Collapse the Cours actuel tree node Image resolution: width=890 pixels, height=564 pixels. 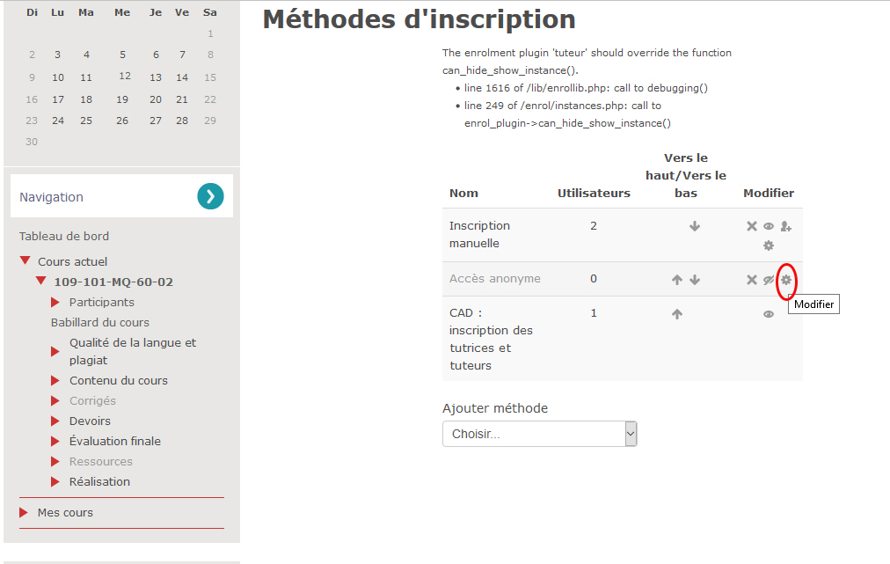point(26,261)
